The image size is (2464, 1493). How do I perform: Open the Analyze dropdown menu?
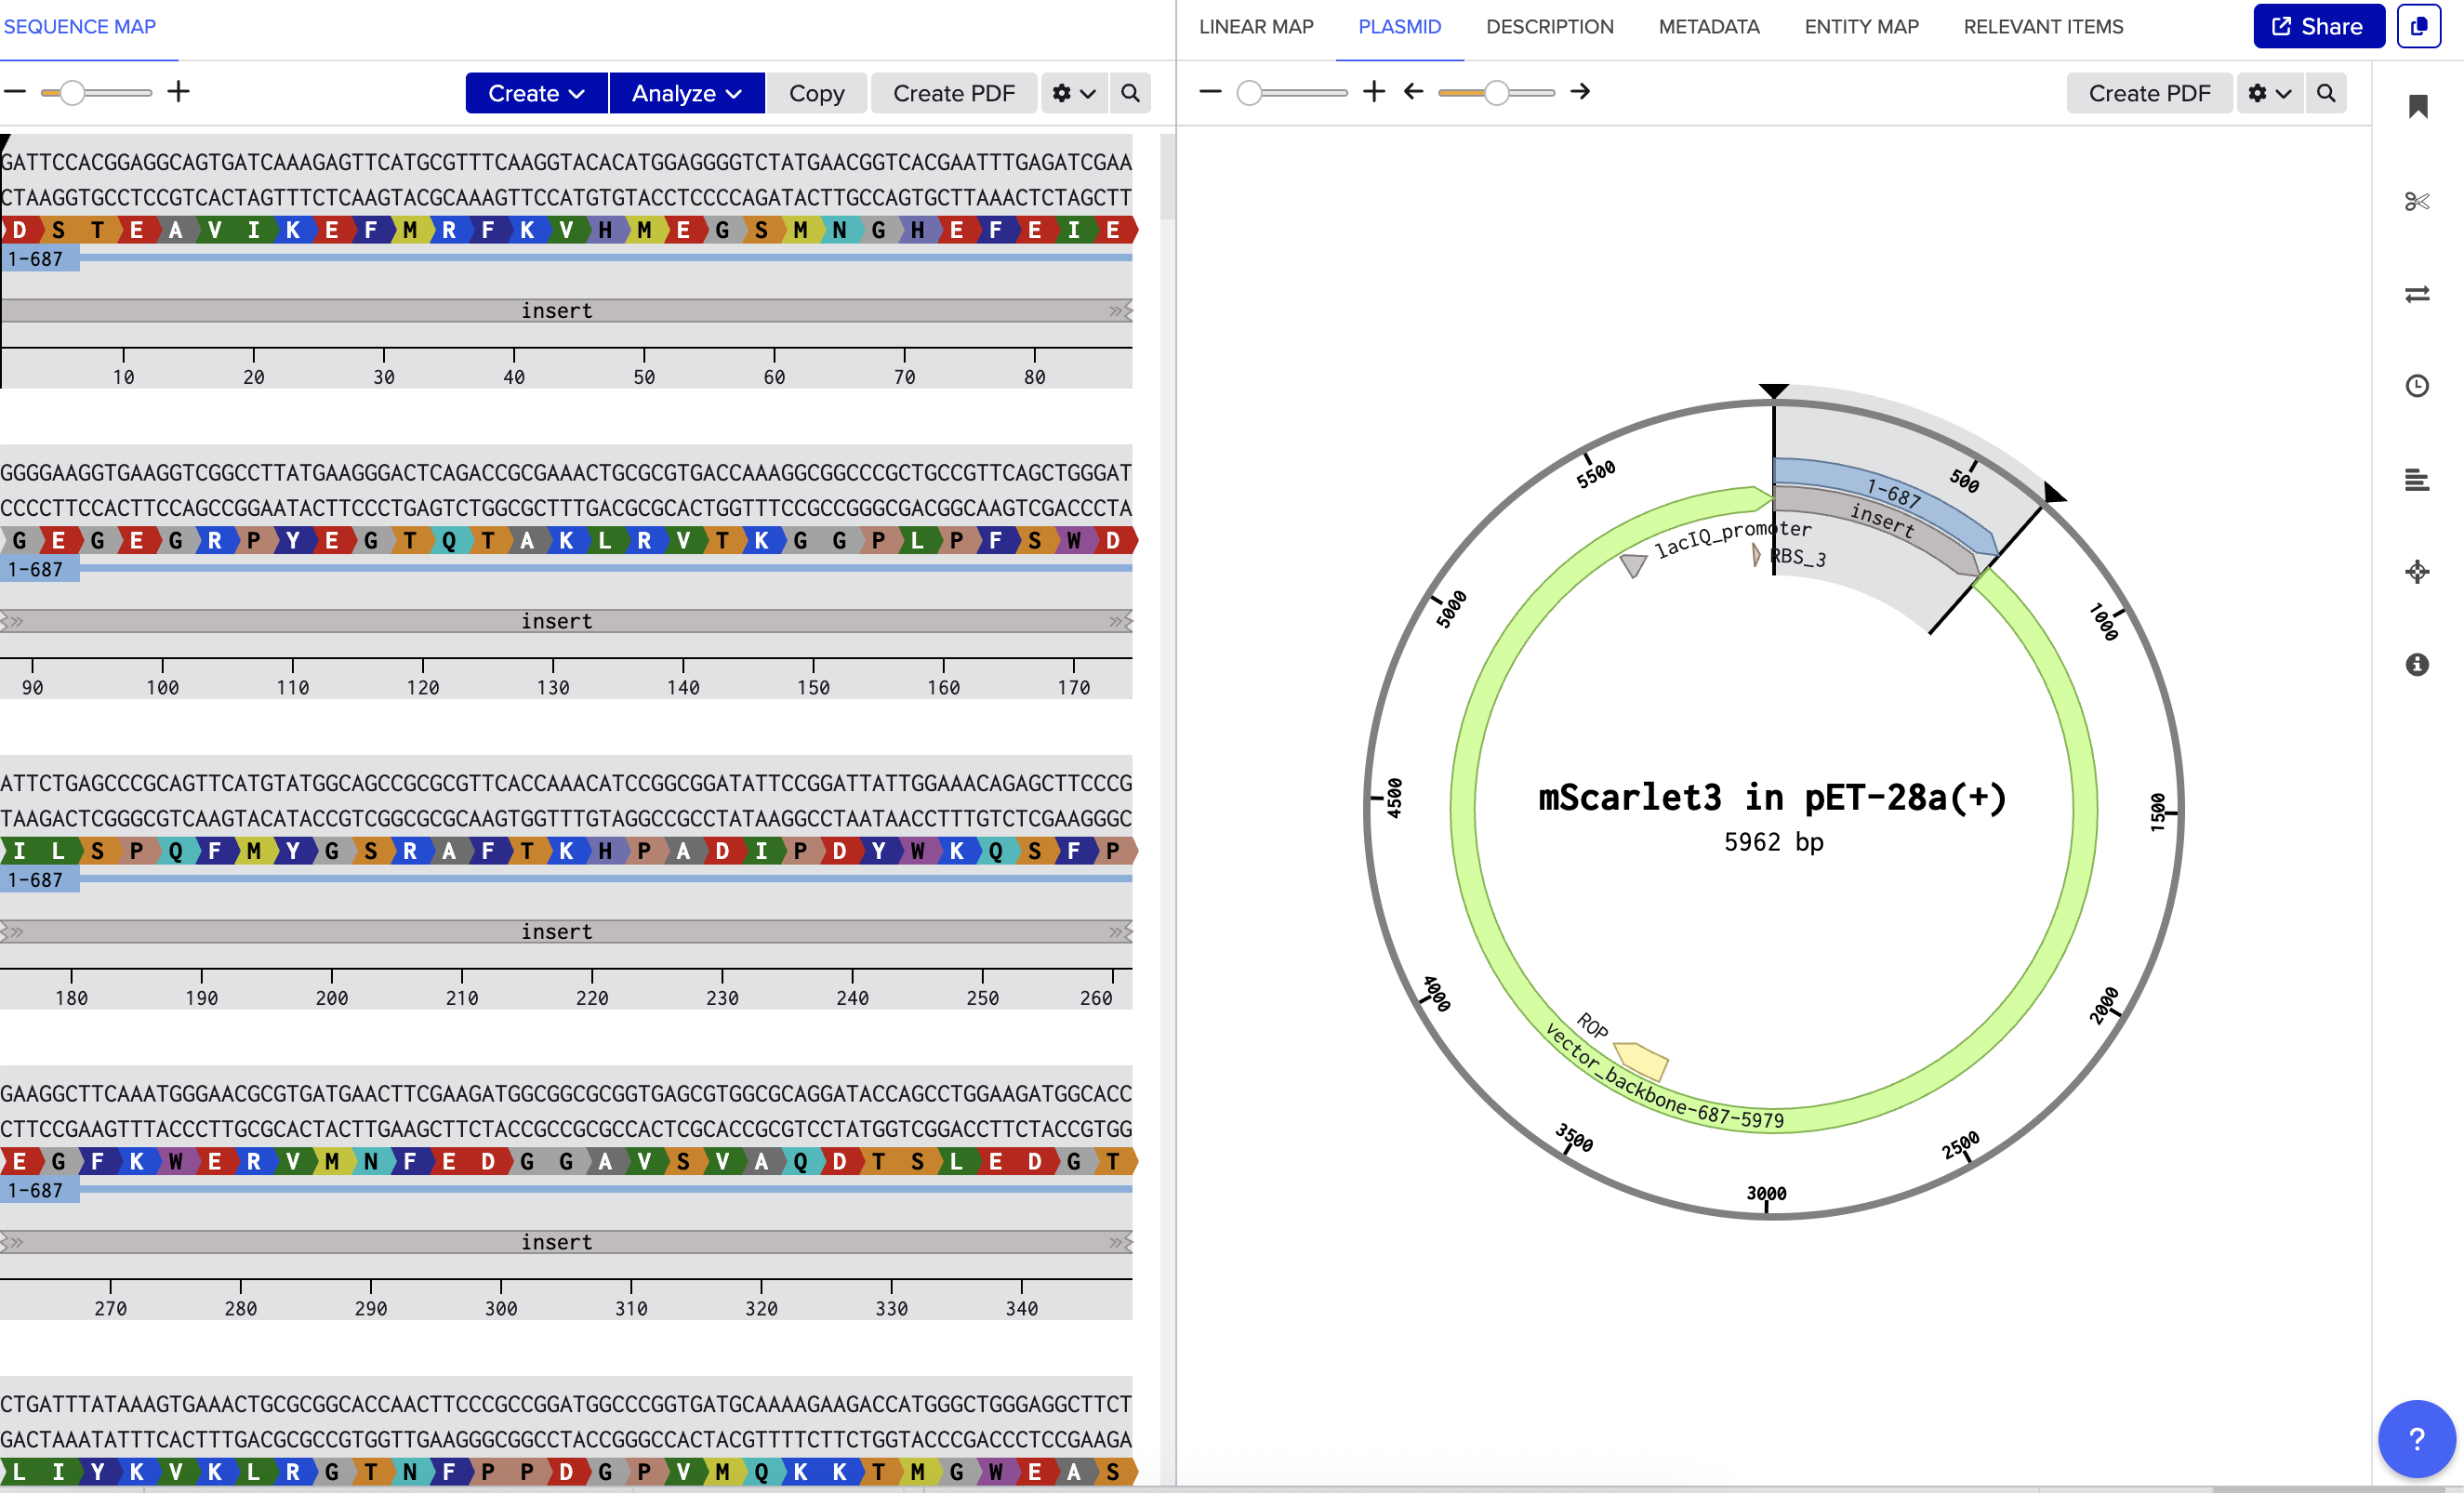tap(687, 93)
